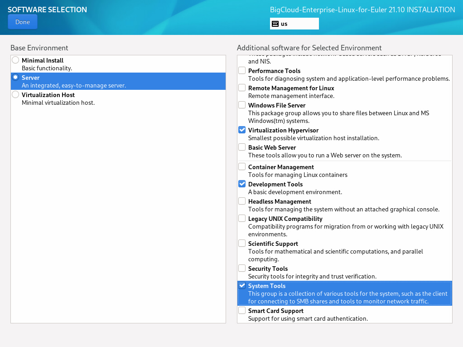This screenshot has width=463, height=347.
Task: Click the 'Scientific Support' title text
Action: [x=273, y=244]
